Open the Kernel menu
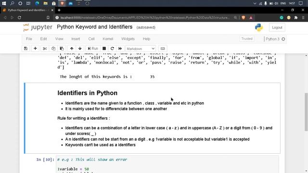This screenshot has height=173, width=308. tap(108, 39)
